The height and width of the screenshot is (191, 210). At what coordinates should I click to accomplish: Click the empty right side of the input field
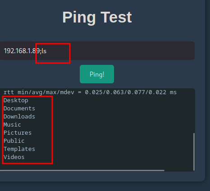(x=132, y=51)
